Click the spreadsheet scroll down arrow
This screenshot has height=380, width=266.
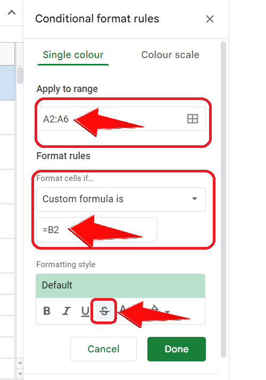pyautogui.click(x=20, y=374)
